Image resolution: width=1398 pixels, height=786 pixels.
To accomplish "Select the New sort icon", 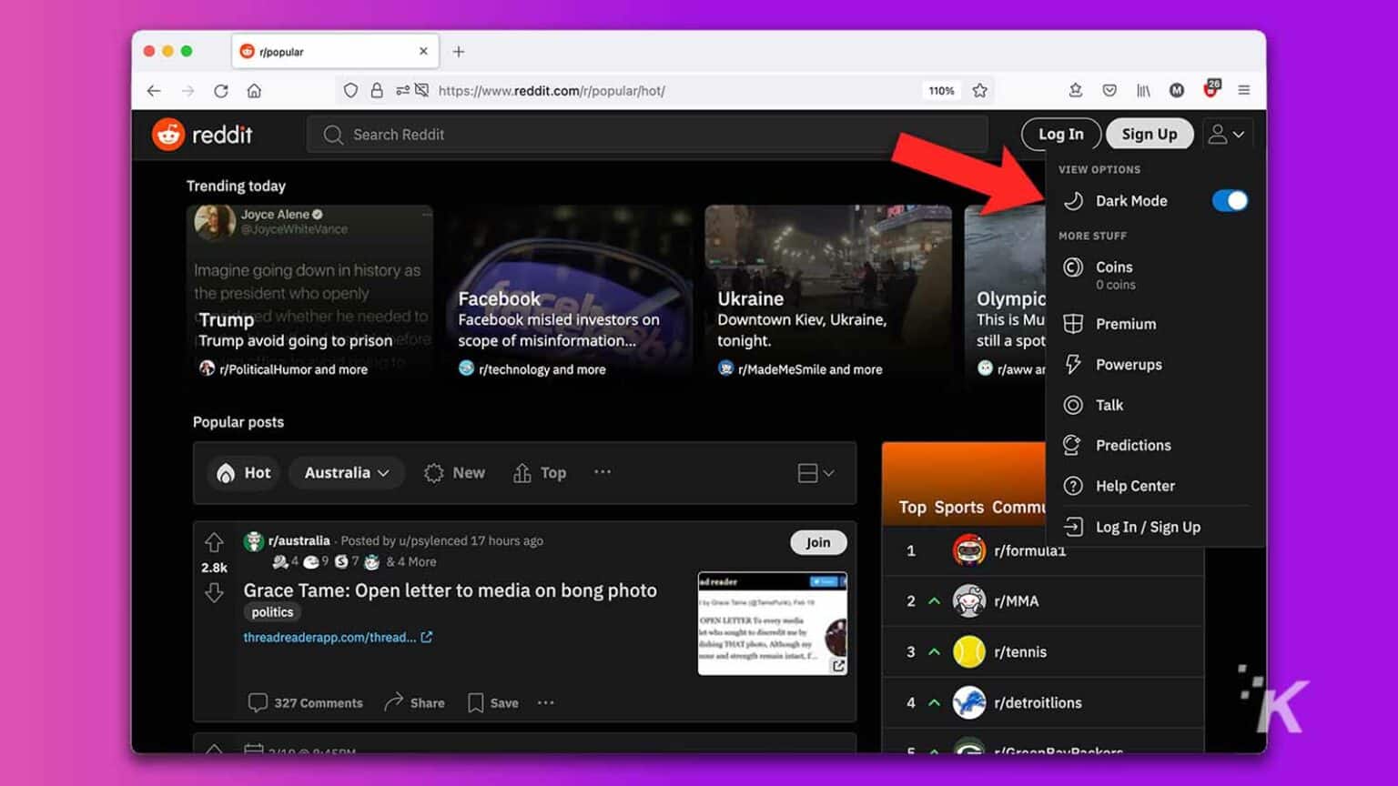I will click(433, 472).
